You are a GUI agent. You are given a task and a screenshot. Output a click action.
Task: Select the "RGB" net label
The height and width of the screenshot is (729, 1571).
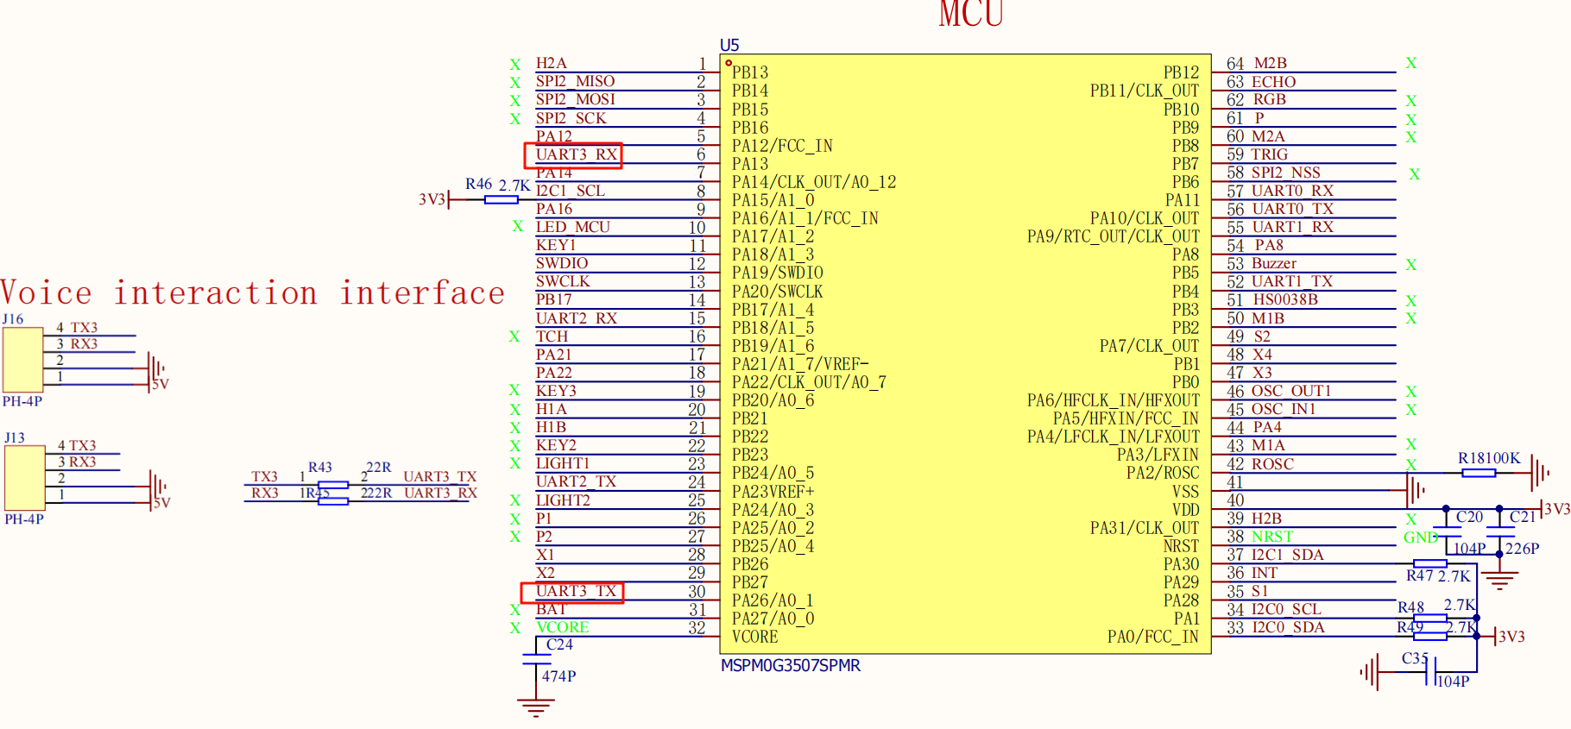coord(1269,99)
